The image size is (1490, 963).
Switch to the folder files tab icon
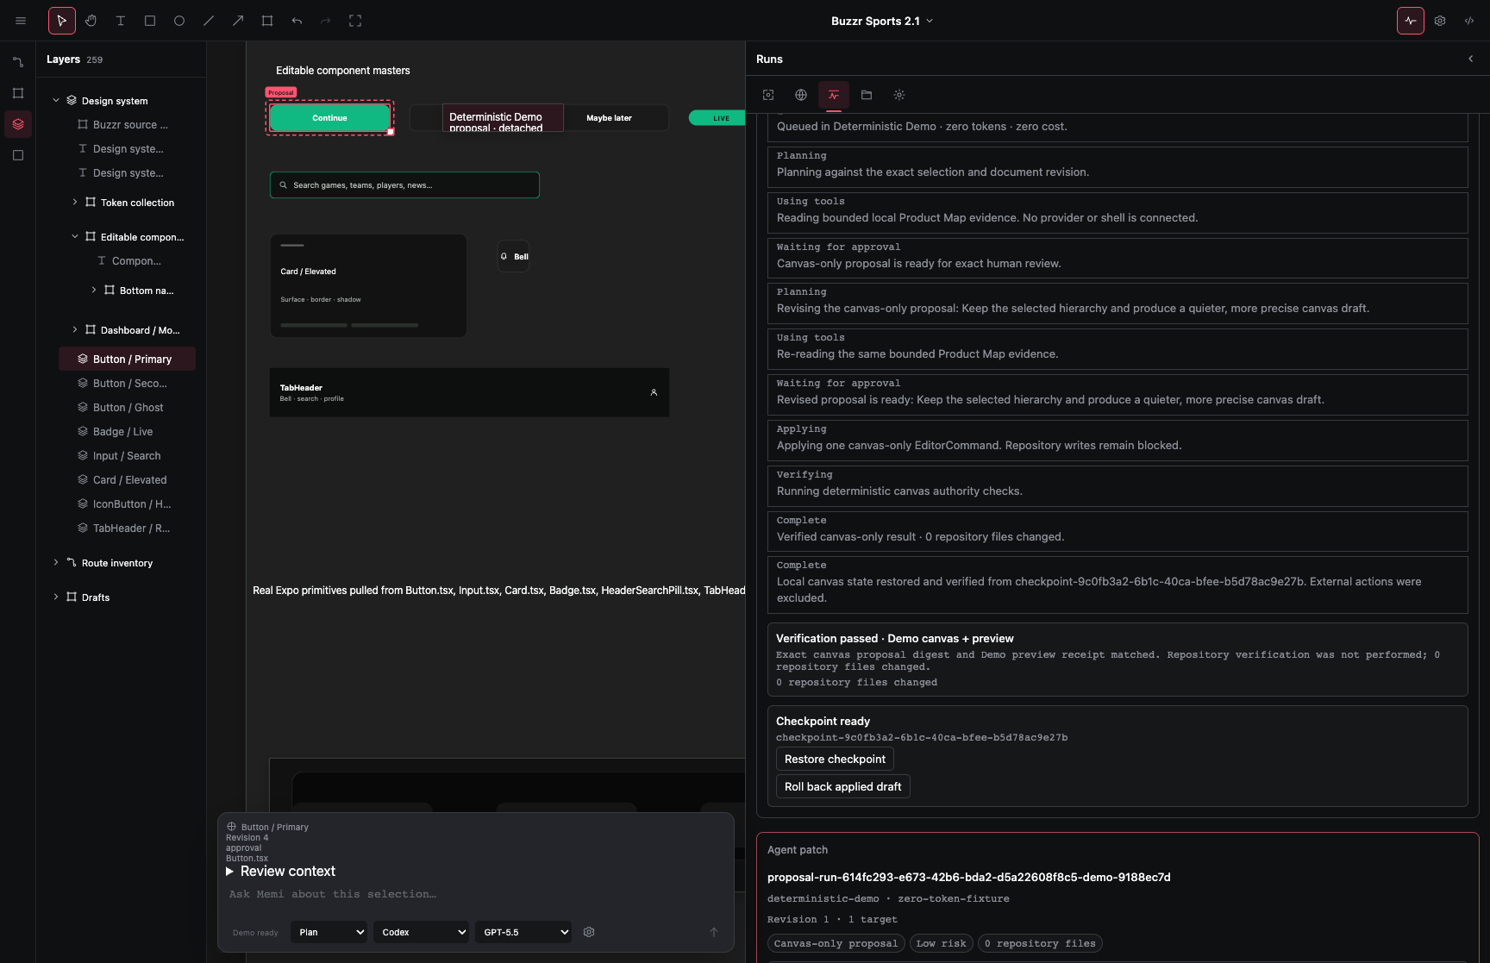867,95
